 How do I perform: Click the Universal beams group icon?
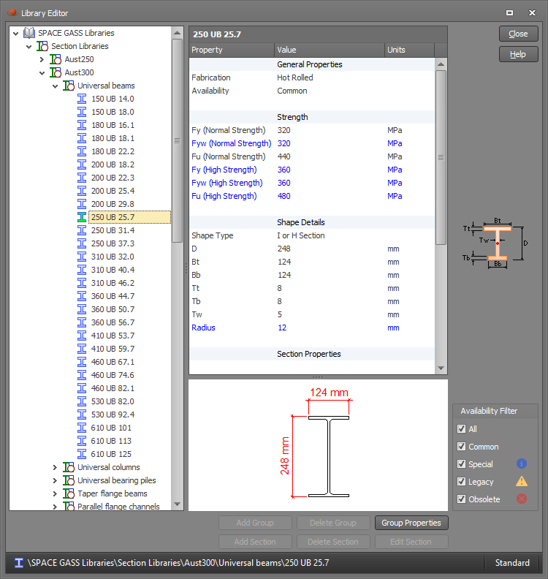[69, 86]
